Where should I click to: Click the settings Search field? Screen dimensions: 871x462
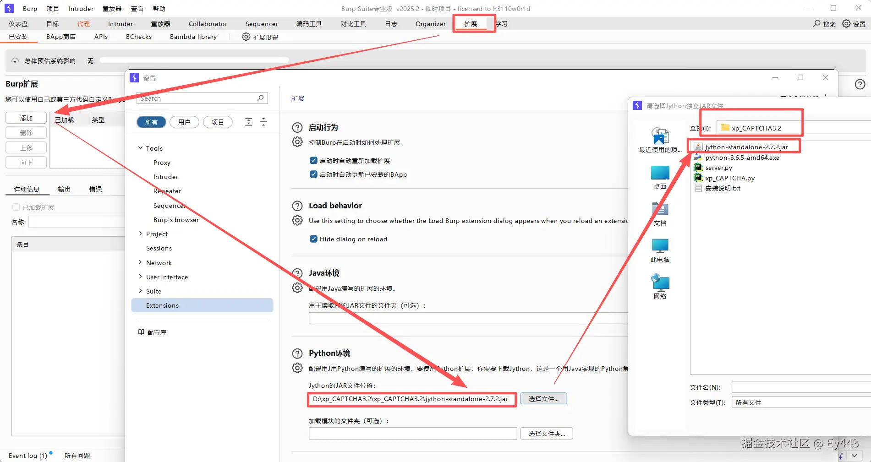pos(202,98)
